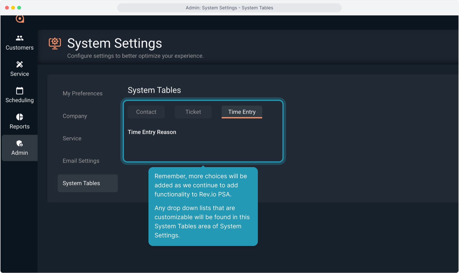
Task: Select My Preferences in settings menu
Action: point(83,94)
